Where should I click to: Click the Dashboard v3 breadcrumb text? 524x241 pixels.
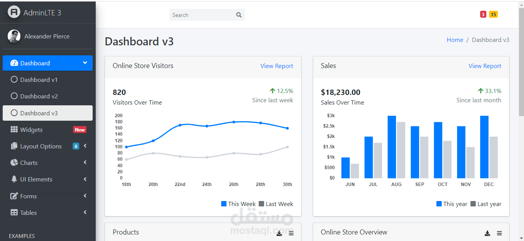point(491,40)
